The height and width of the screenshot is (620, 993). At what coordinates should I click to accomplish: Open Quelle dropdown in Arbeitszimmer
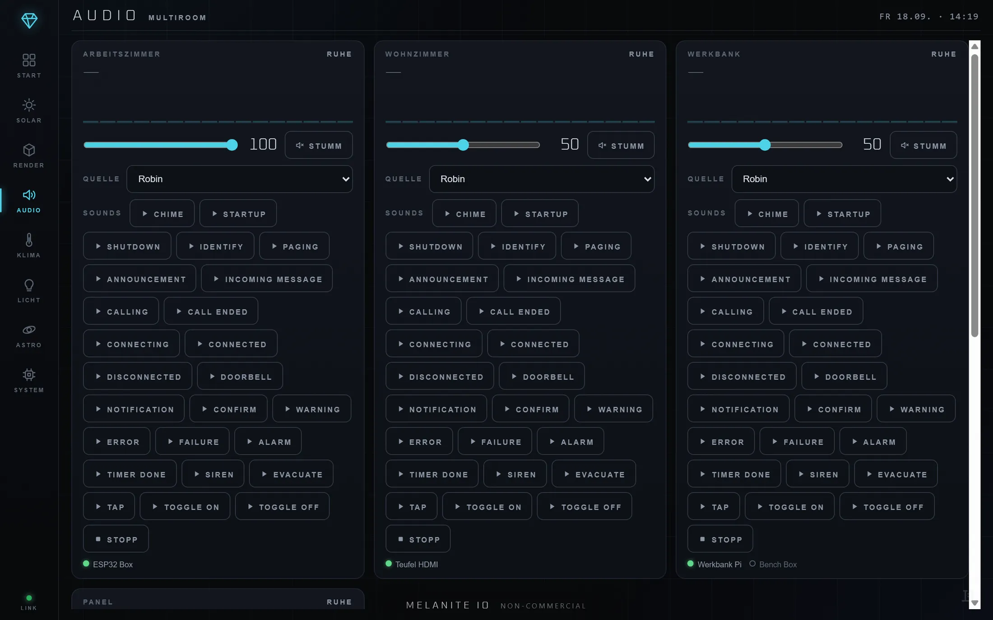240,179
